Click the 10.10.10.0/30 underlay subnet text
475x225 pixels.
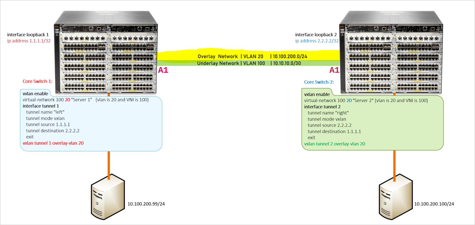287,63
